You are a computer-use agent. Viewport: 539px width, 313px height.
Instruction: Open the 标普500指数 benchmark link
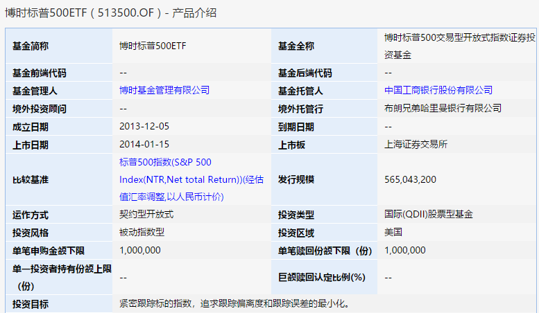[x=191, y=179]
